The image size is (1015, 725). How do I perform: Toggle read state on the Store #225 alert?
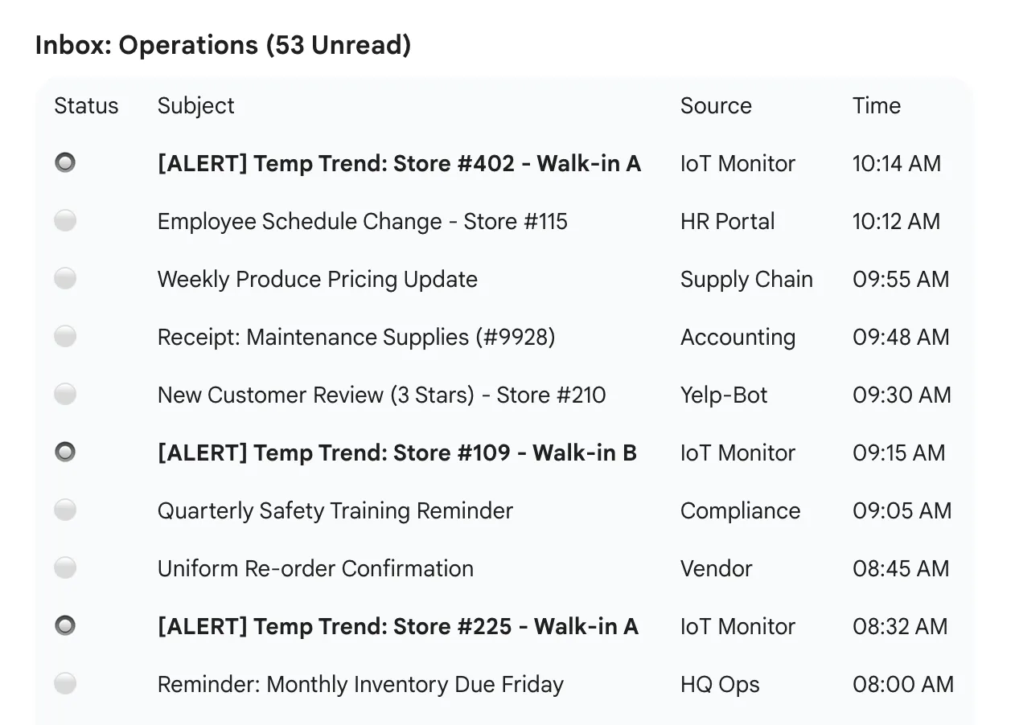pyautogui.click(x=65, y=626)
